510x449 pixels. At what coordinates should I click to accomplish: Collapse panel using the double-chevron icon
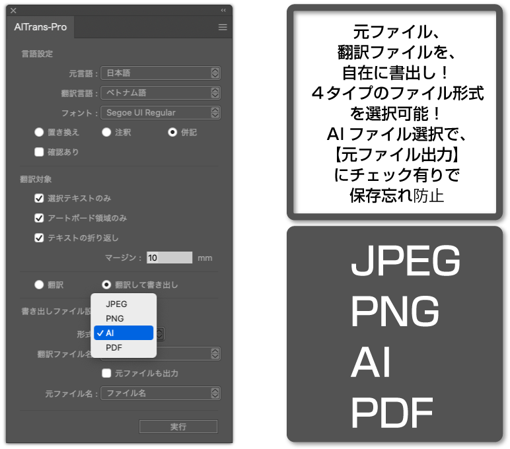click(x=223, y=11)
